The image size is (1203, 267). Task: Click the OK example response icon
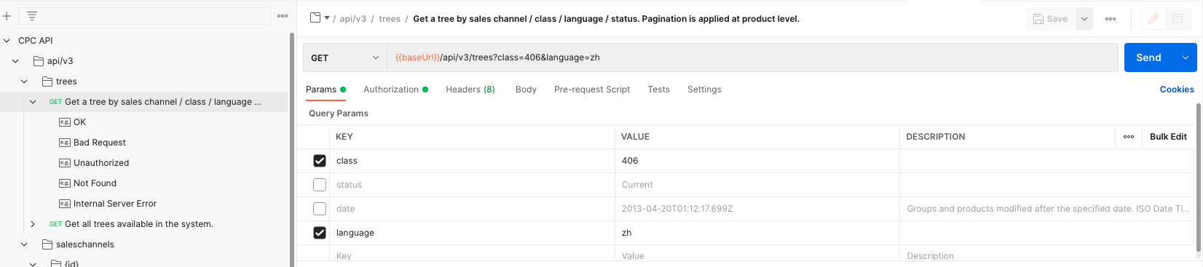pyautogui.click(x=65, y=122)
